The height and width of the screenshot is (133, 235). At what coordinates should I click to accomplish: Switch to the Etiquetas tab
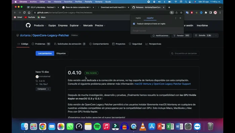(x=61, y=53)
